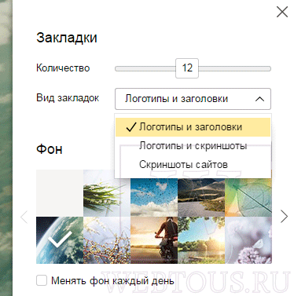Image resolution: width=294 pixels, height=296 pixels.
Task: Select the green grass background thumbnail
Action: 107,193
